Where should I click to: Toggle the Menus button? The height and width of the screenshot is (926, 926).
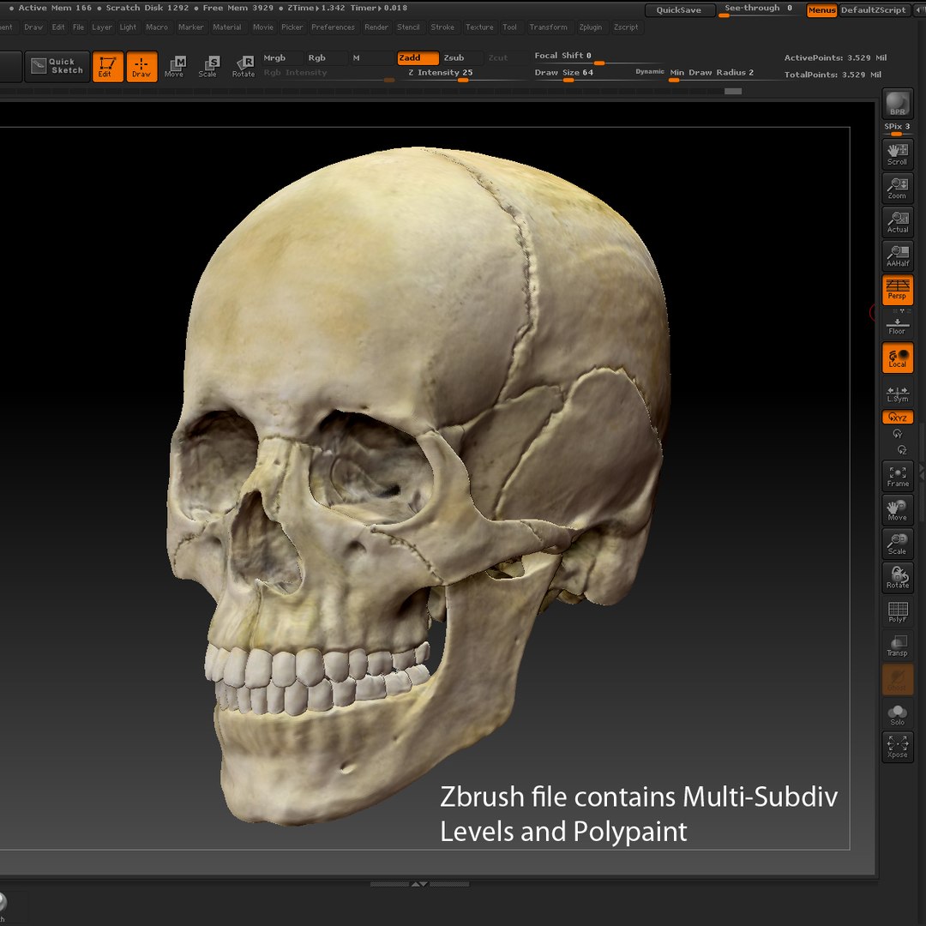(x=821, y=10)
